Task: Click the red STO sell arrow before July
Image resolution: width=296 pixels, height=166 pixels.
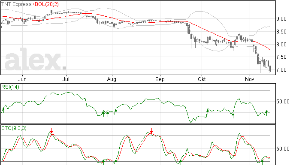Action: tap(51, 131)
